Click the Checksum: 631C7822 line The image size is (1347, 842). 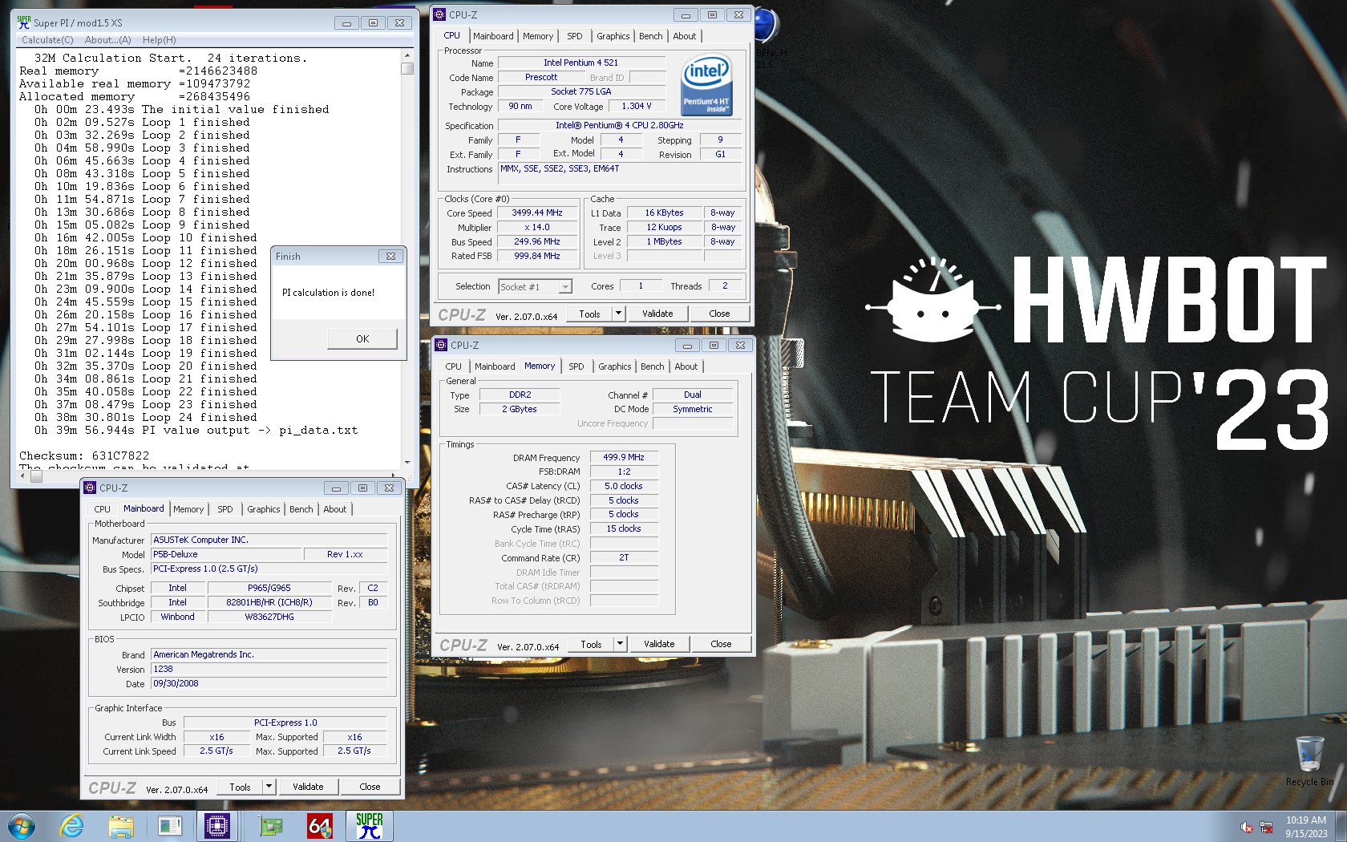pyautogui.click(x=84, y=455)
